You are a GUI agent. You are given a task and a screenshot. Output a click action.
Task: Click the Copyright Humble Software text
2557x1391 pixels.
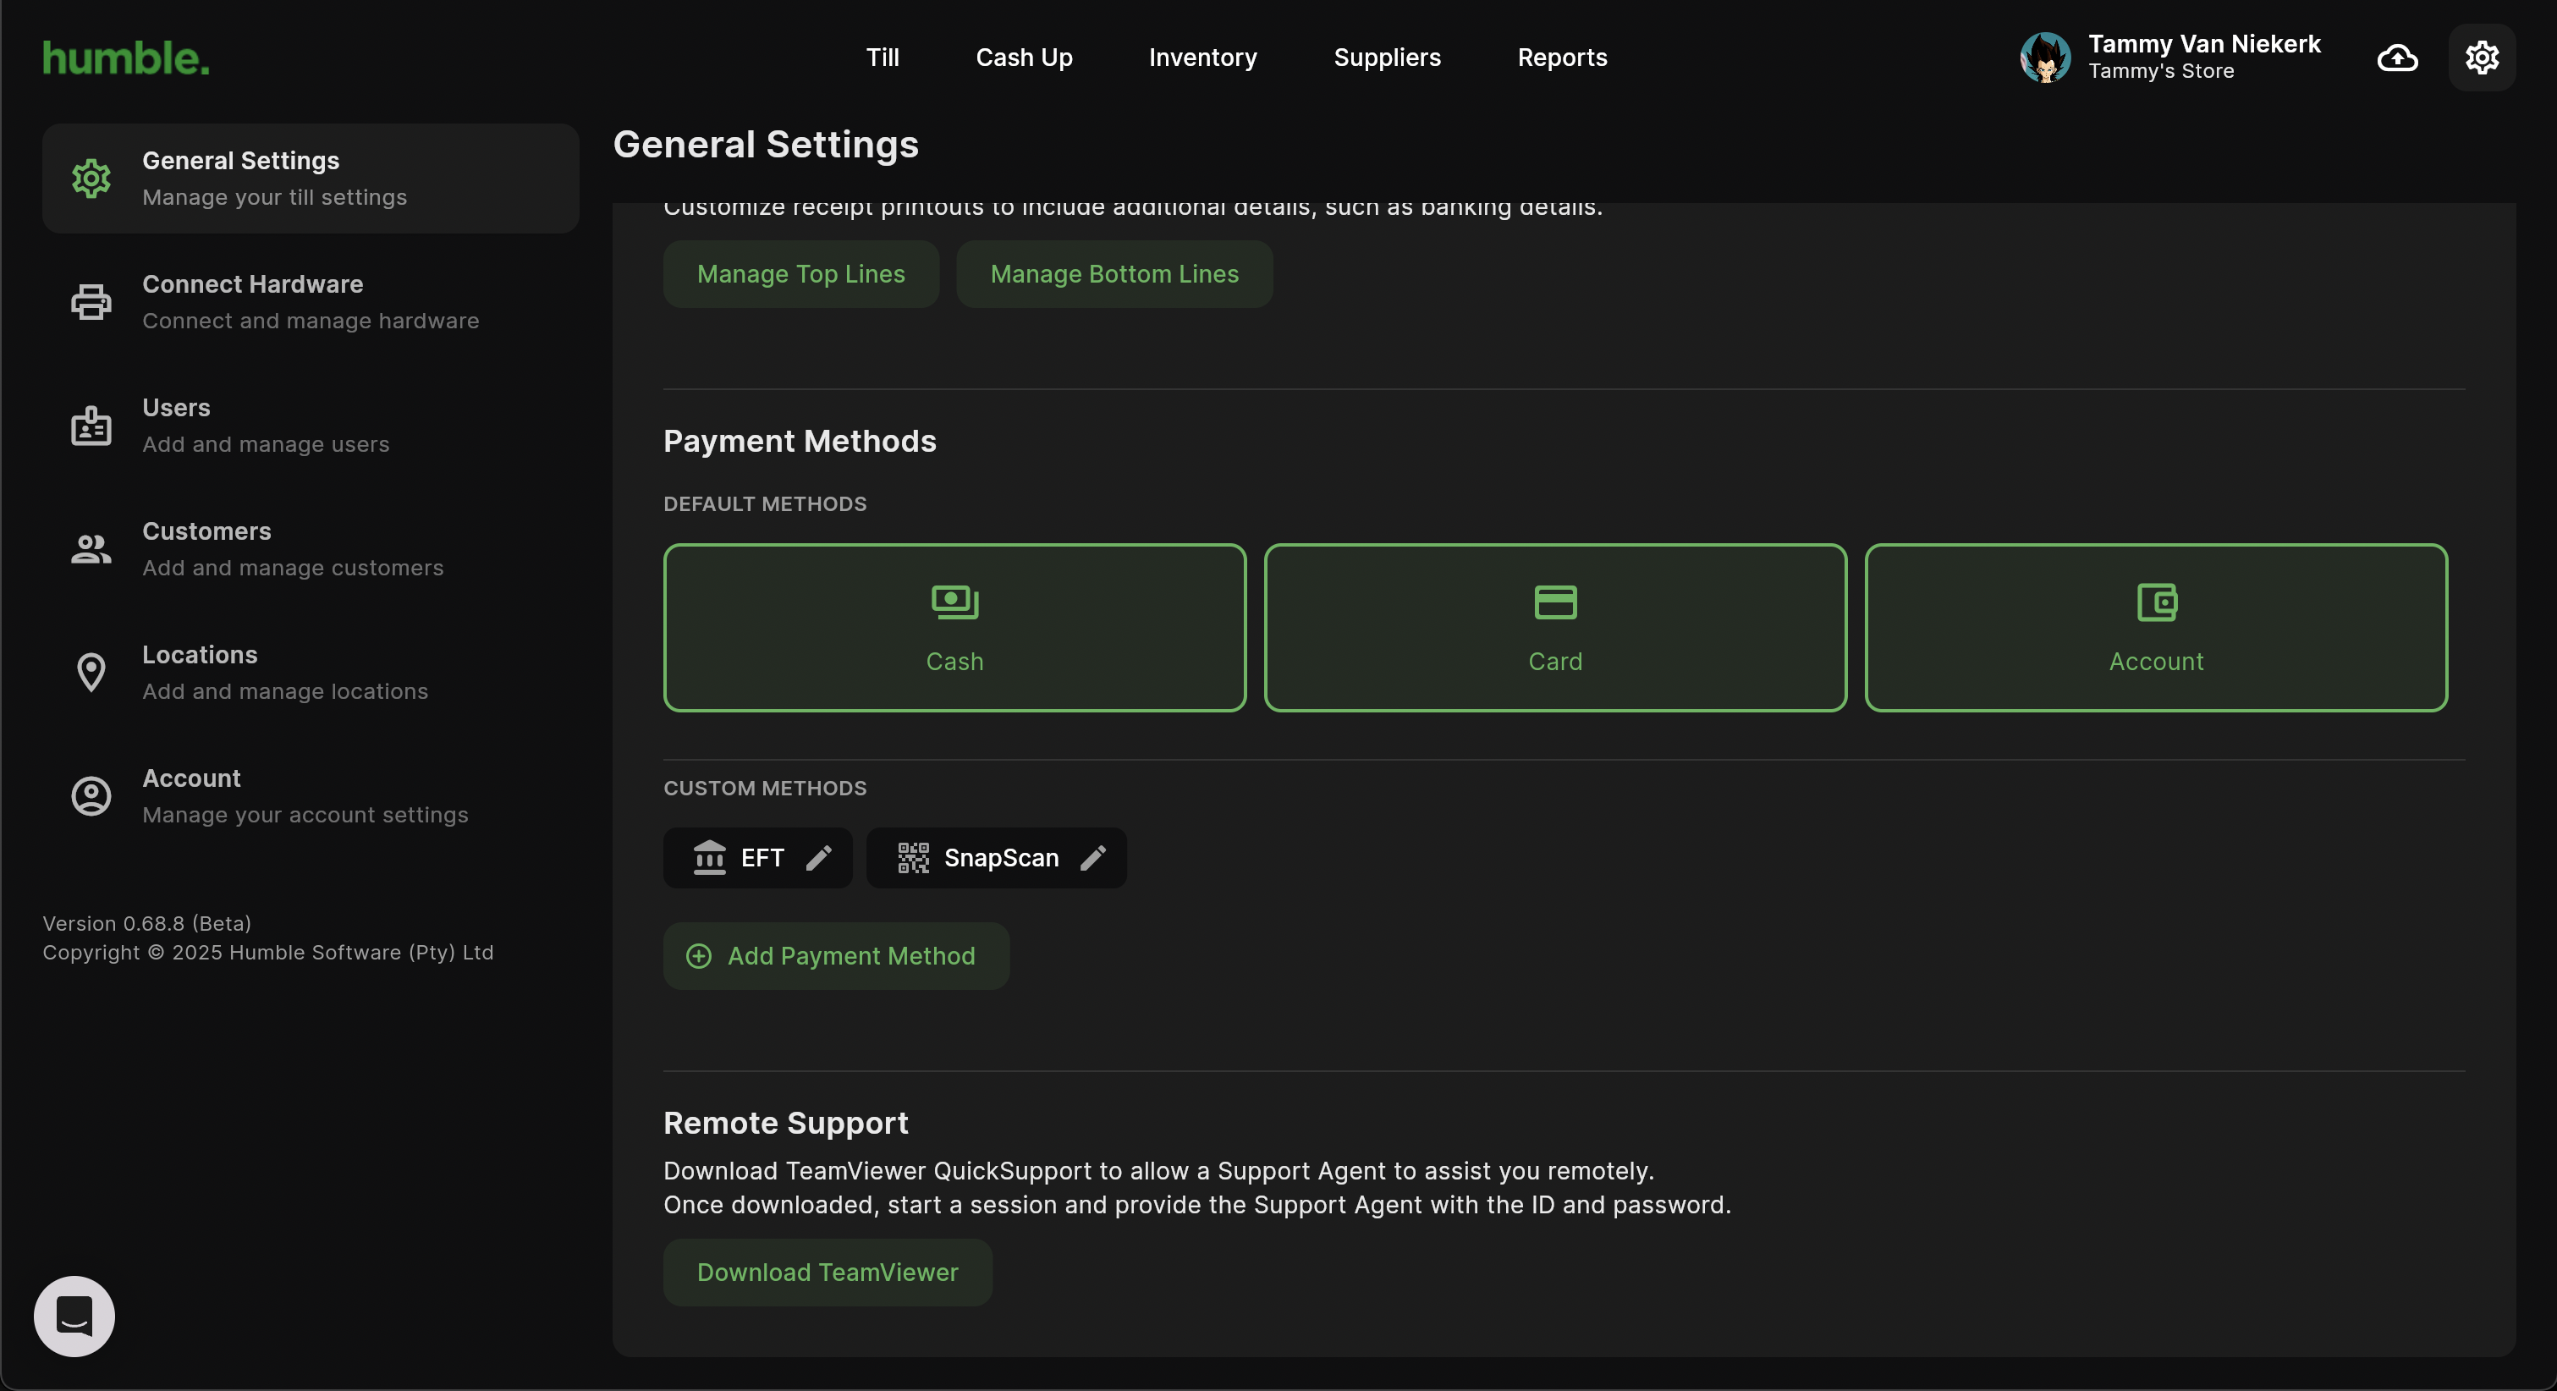(268, 952)
